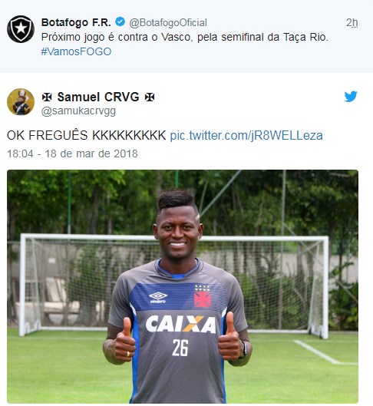Screen dimensions: 373x406
Task: Click the #VamosFOGO hashtag
Action: (x=76, y=51)
